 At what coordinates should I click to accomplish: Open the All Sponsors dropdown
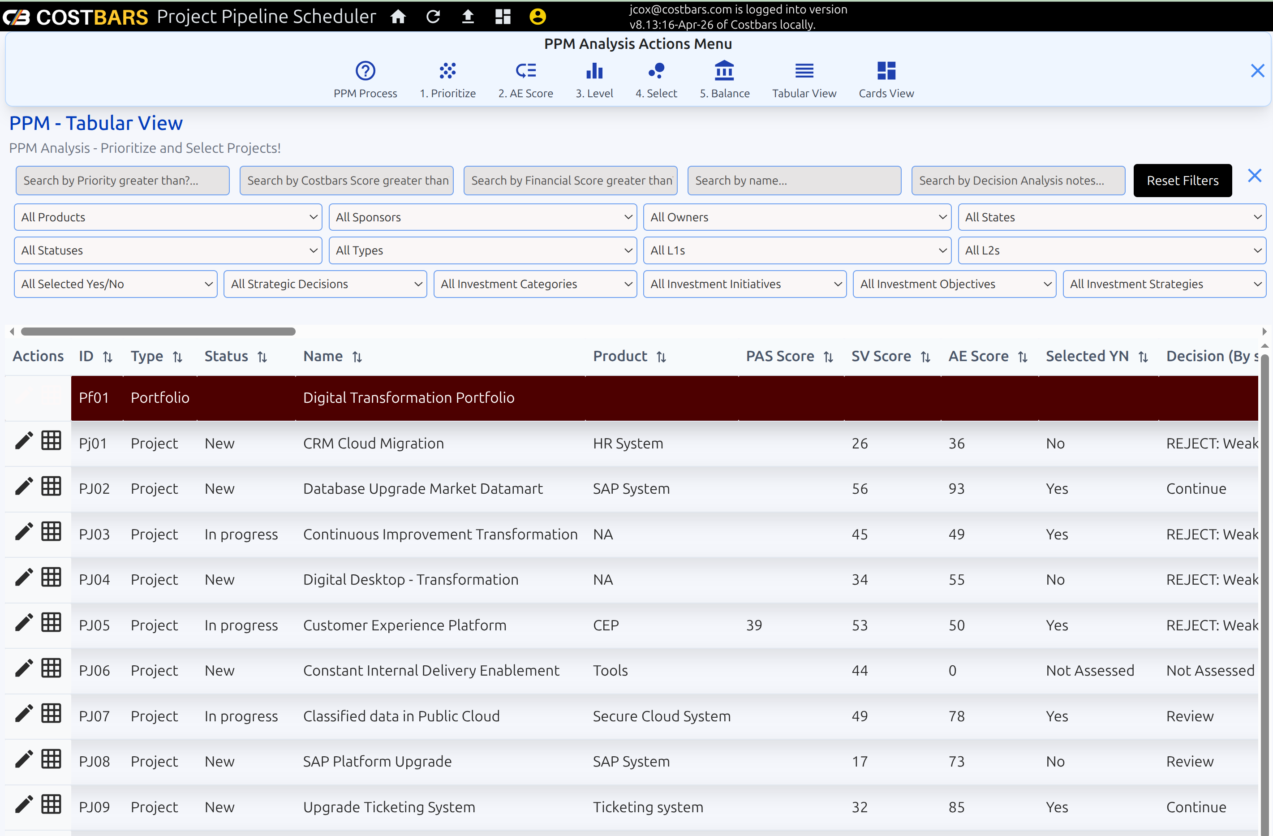(x=482, y=217)
